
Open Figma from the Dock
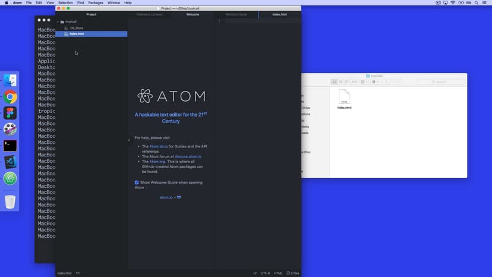pos(10,113)
